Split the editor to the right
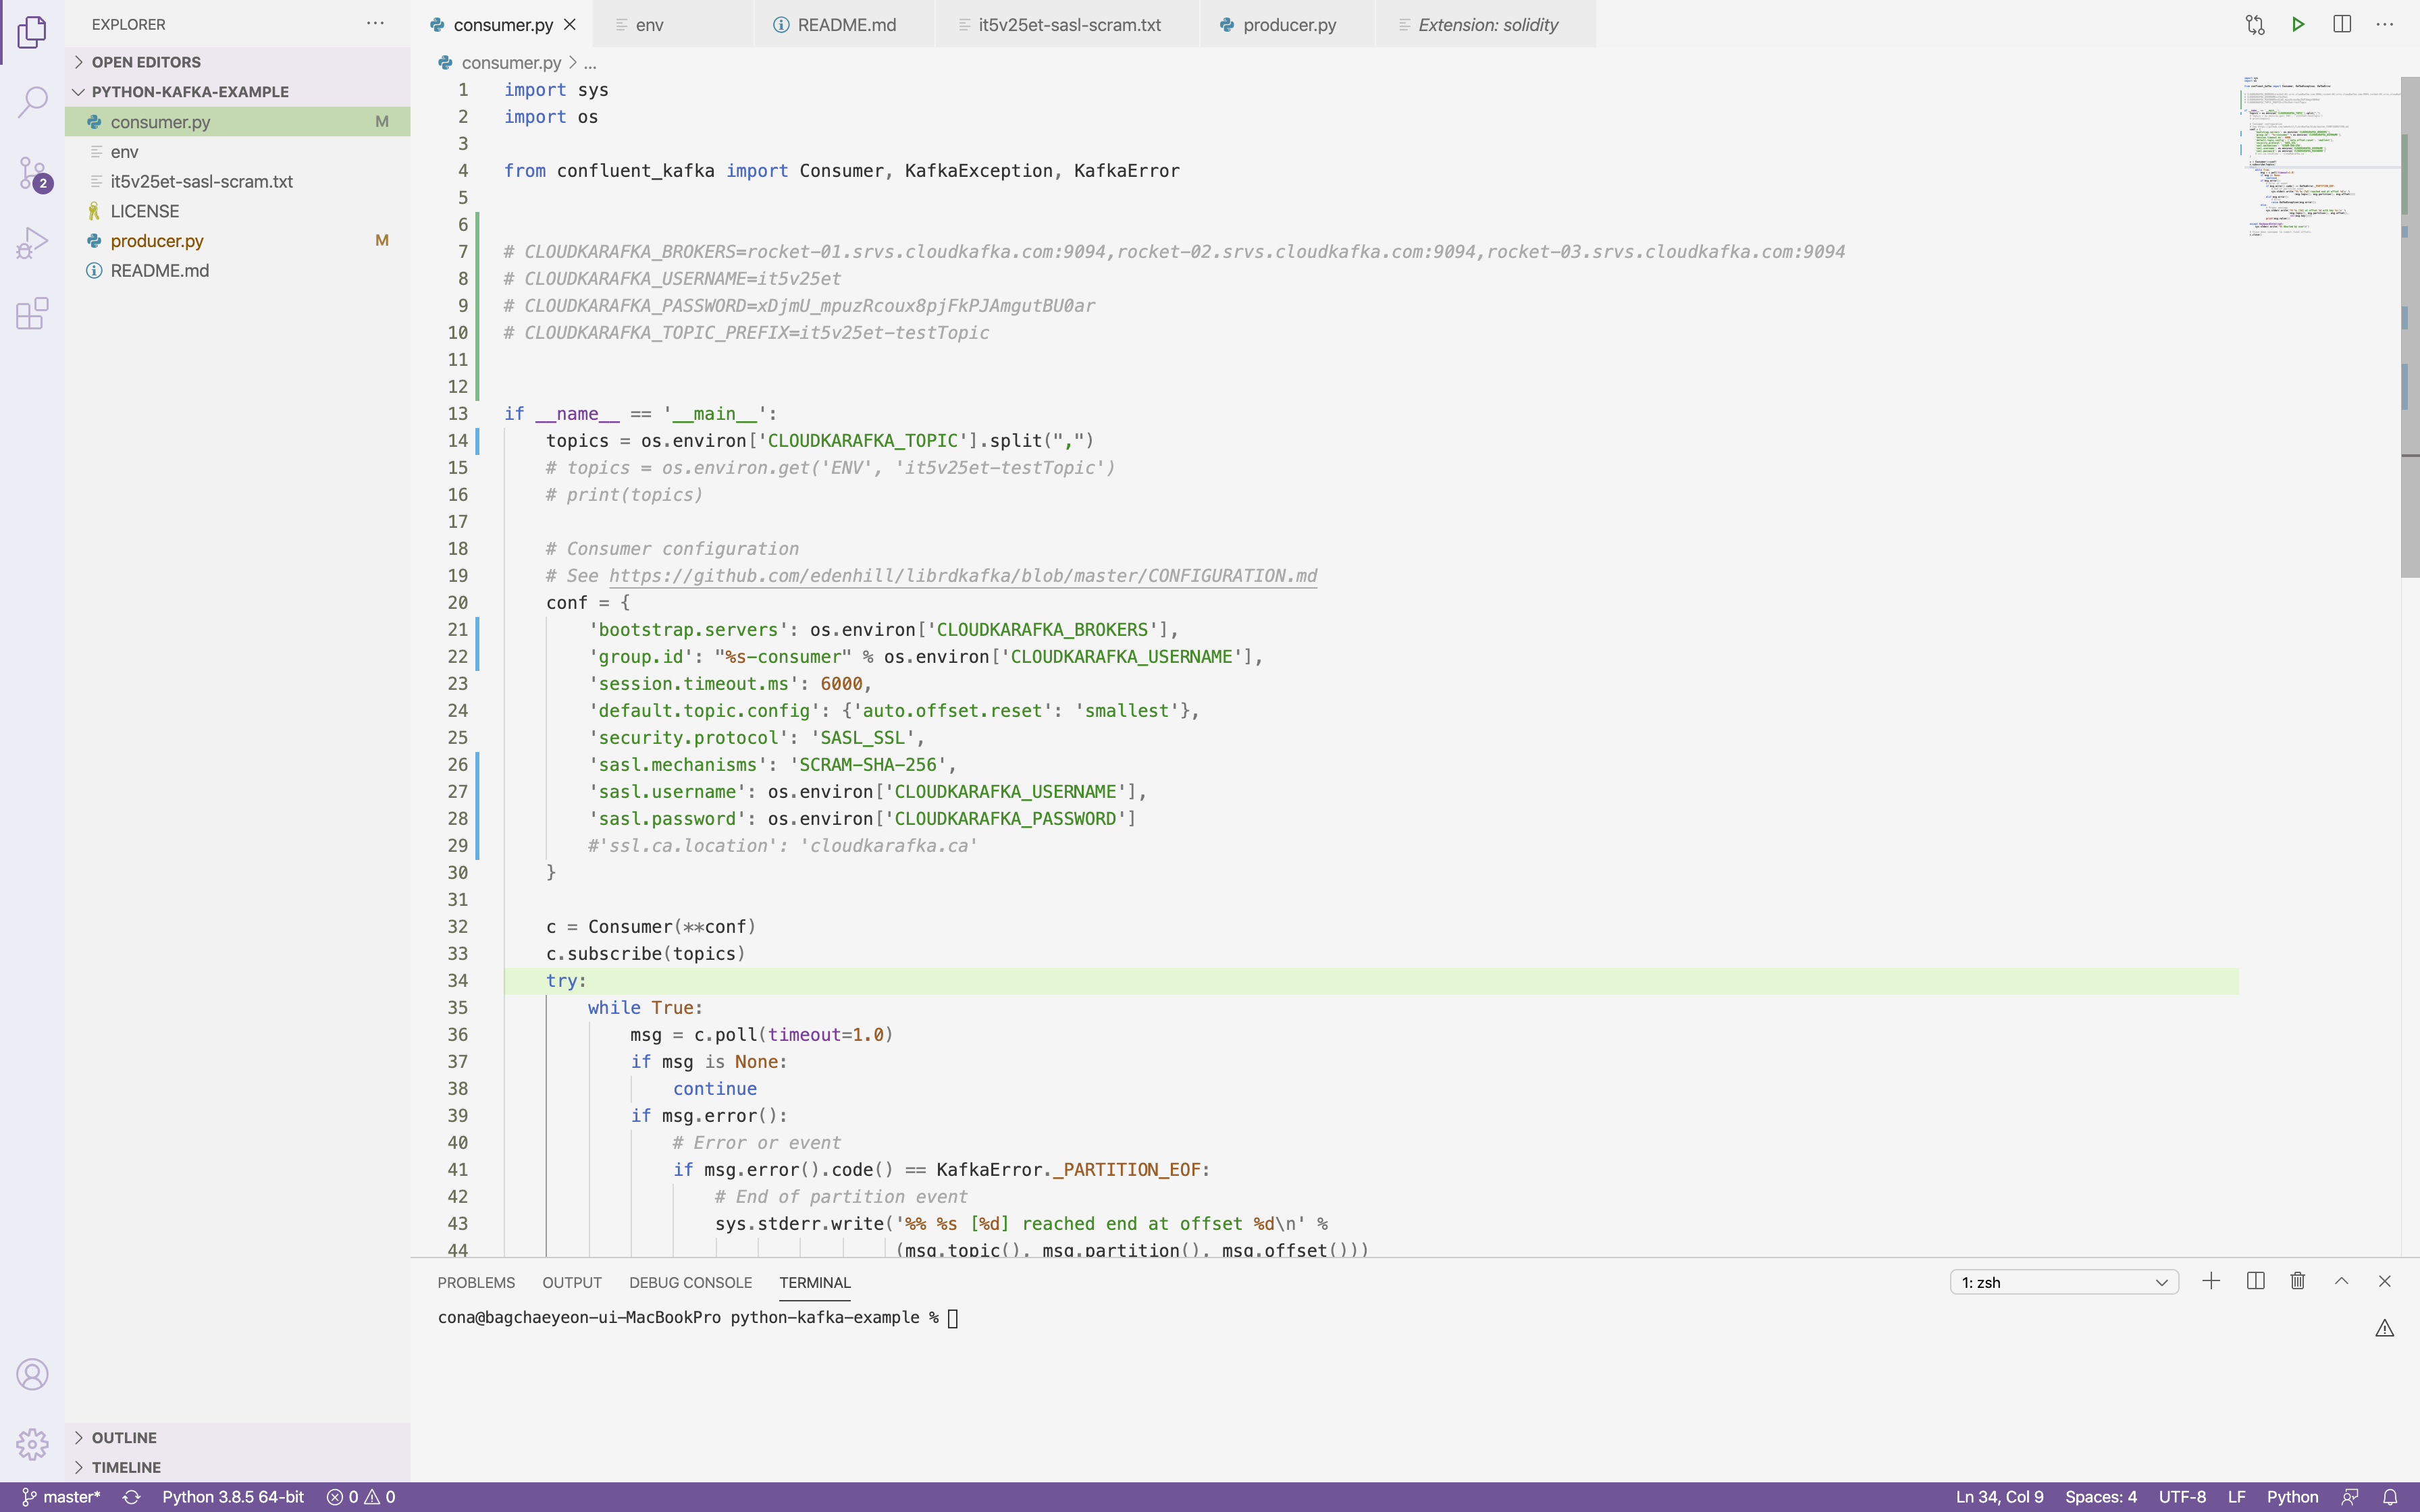Screen dimensions: 2420x1512 (x=2342, y=24)
